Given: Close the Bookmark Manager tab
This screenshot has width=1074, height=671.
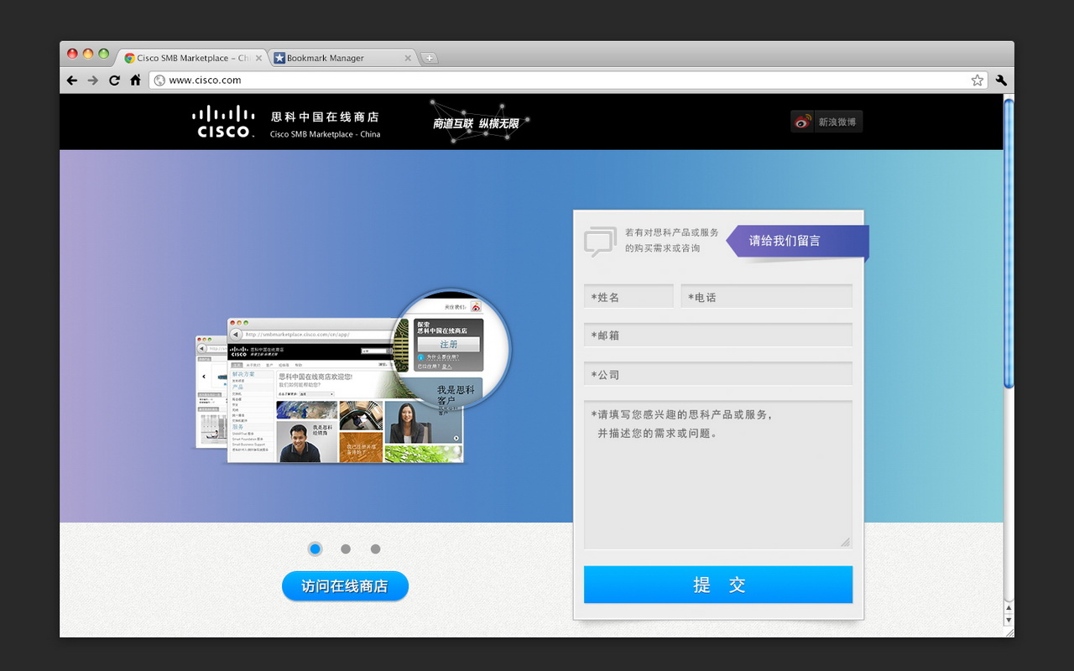Looking at the screenshot, I should pos(409,58).
